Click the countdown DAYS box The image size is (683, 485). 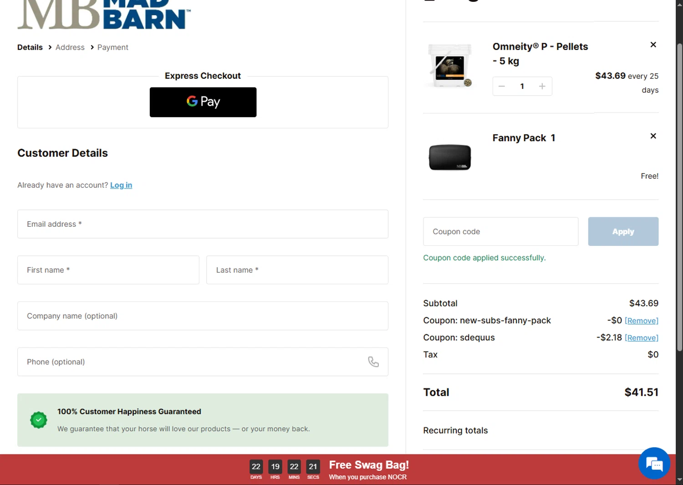click(x=256, y=467)
